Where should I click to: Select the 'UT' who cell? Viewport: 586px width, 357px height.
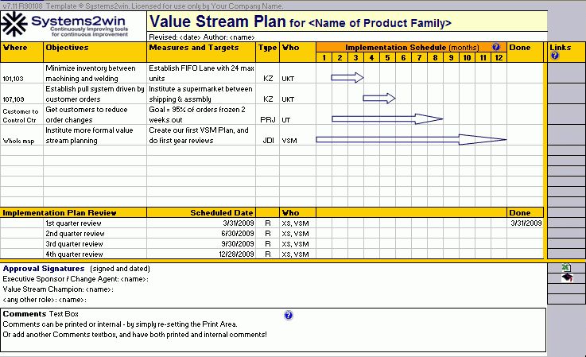(297, 114)
